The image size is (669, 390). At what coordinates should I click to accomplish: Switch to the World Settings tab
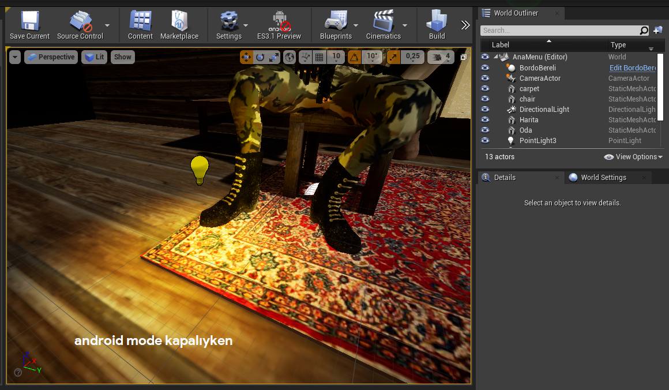[x=604, y=178]
